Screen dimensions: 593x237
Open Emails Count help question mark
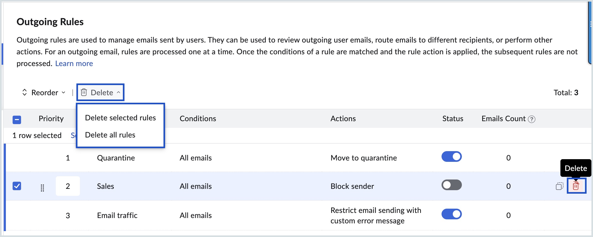(x=532, y=119)
